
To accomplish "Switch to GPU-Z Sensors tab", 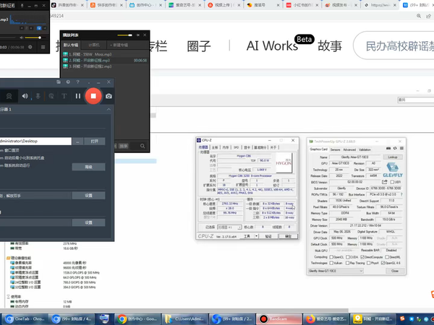I will click(335, 149).
